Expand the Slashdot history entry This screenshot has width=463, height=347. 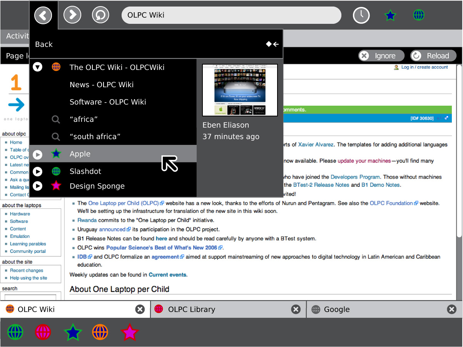tap(37, 171)
